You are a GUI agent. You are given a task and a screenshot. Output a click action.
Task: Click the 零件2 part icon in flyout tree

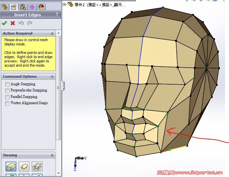tap(70, 4)
